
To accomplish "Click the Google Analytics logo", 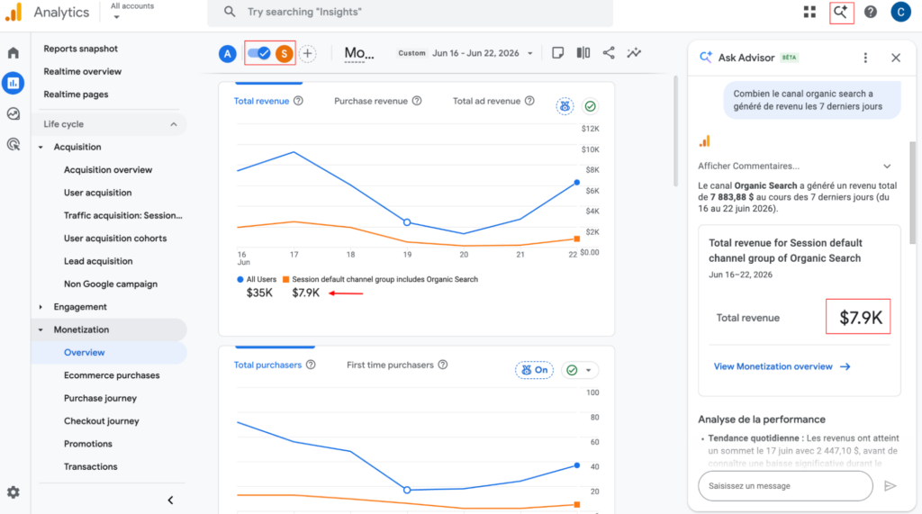I will (14, 12).
